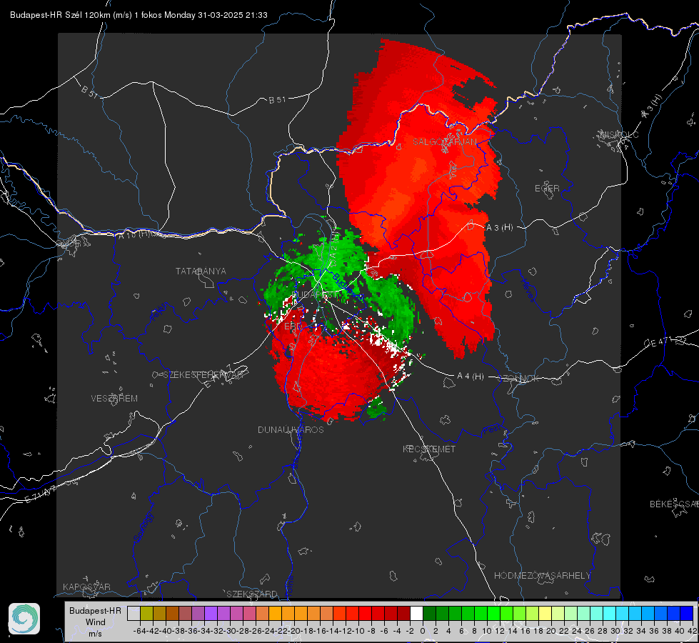Click the TATABÁNYA city label
Screen dimensions: 699x643
click(201, 271)
